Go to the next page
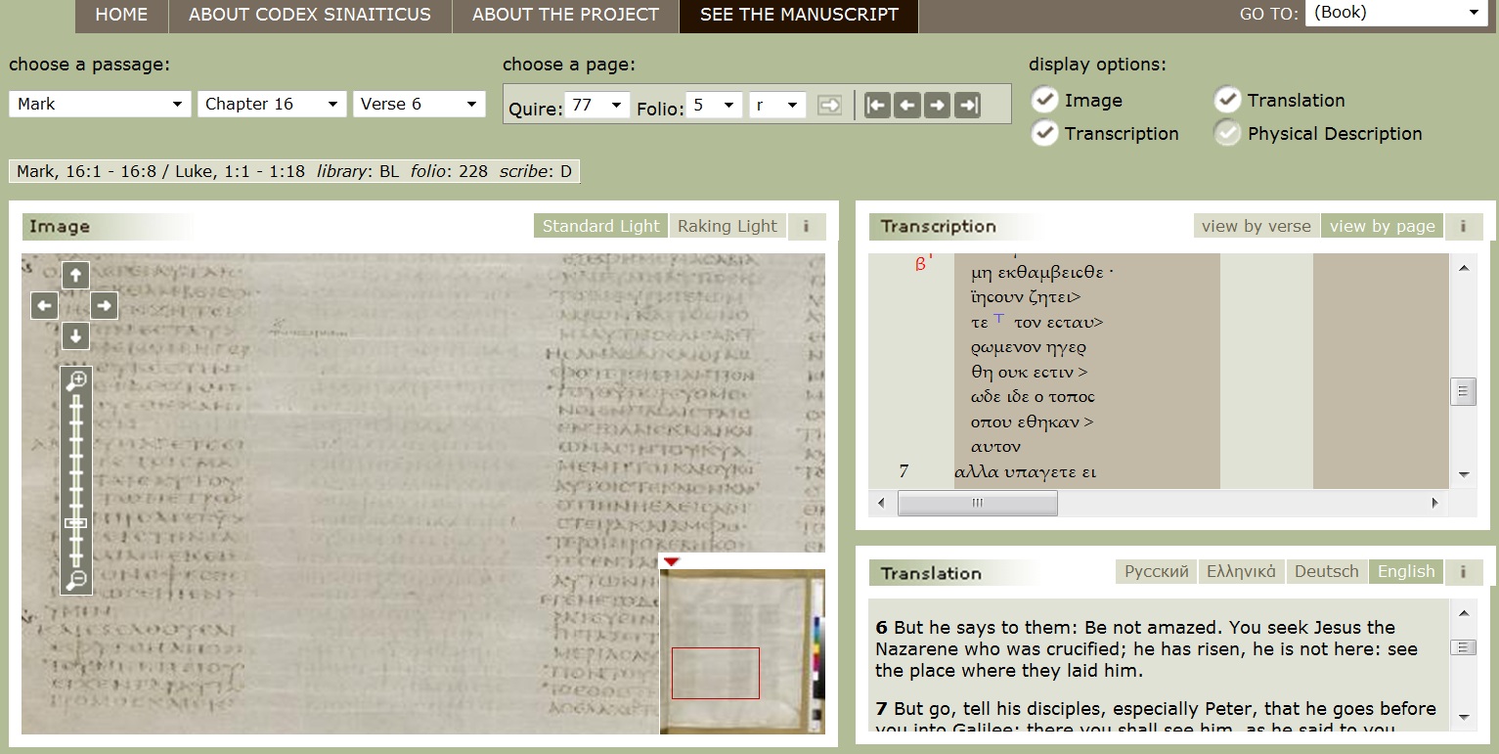Screen dimensions: 1499x754 [937, 105]
